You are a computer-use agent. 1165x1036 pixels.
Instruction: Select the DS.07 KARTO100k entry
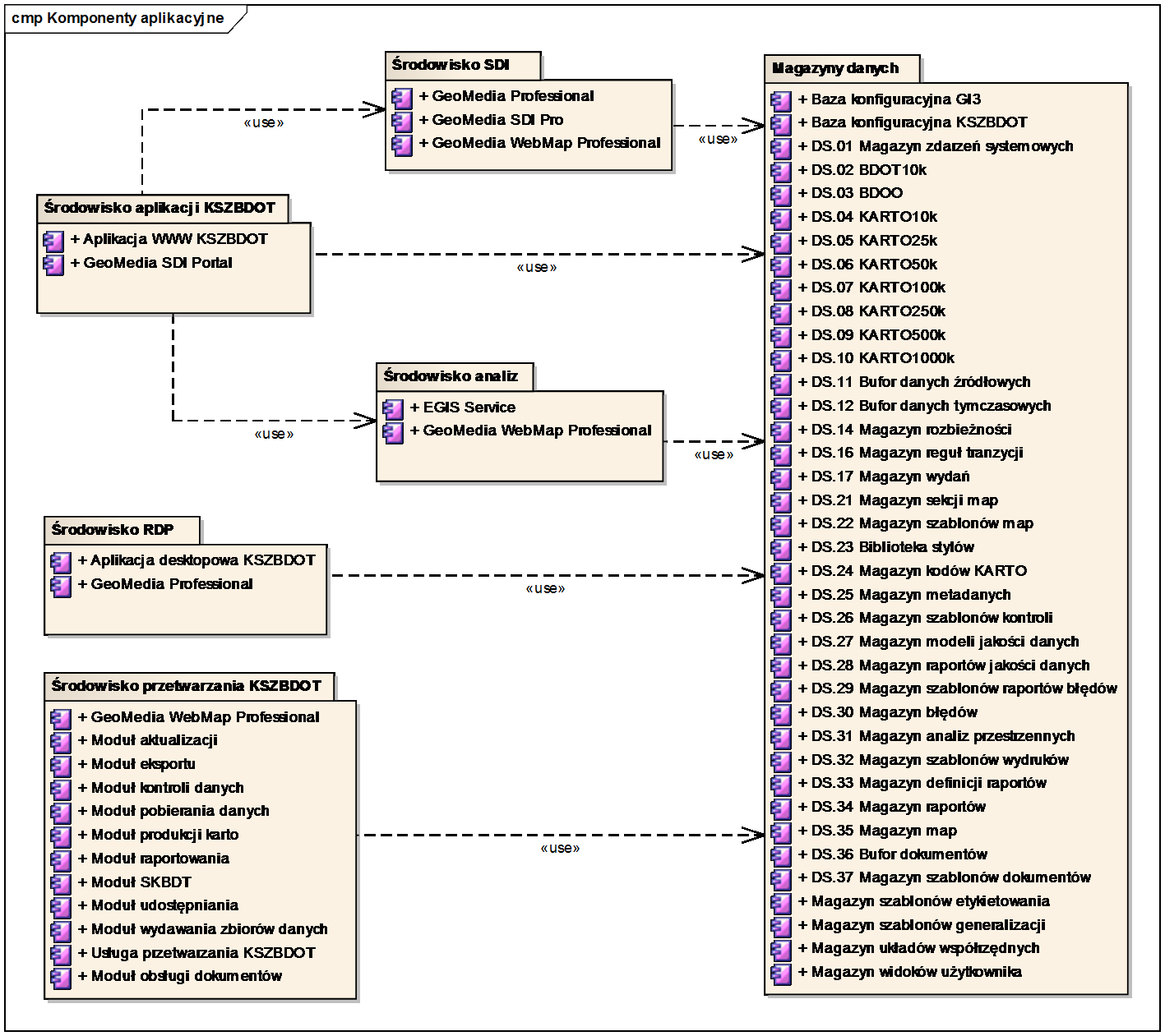871,288
